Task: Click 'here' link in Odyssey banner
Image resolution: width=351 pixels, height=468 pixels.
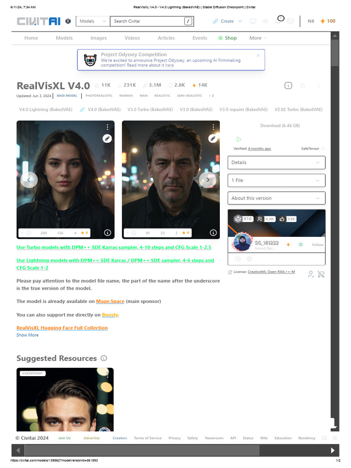Action: pos(170,65)
